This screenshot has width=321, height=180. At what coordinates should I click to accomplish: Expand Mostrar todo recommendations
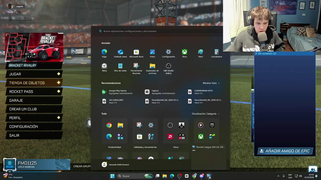point(211,83)
